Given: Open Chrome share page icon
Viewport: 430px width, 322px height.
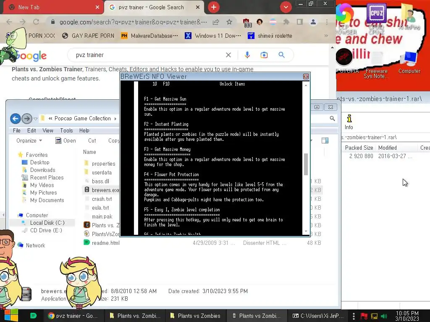Looking at the screenshot, I should click(216, 22).
